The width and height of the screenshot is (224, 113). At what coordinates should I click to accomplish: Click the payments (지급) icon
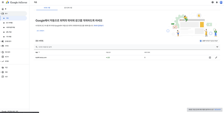coord(3,67)
